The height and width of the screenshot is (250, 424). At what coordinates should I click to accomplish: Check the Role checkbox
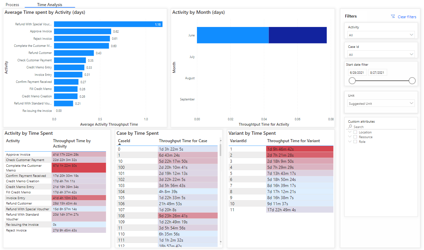354,142
